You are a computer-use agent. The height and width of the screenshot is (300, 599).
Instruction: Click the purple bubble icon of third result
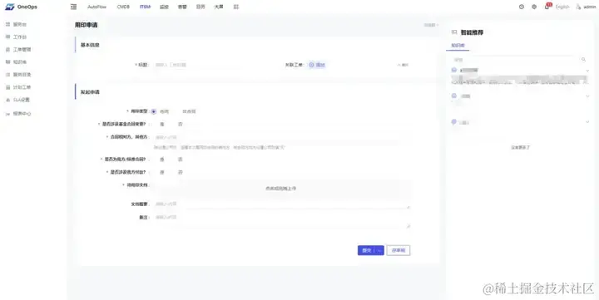454,122
